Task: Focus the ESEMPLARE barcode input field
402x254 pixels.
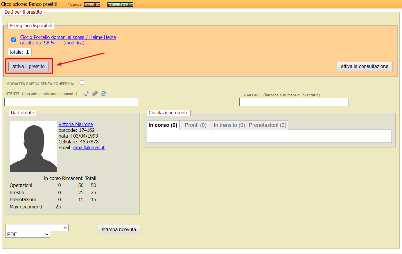Action: click(x=294, y=102)
